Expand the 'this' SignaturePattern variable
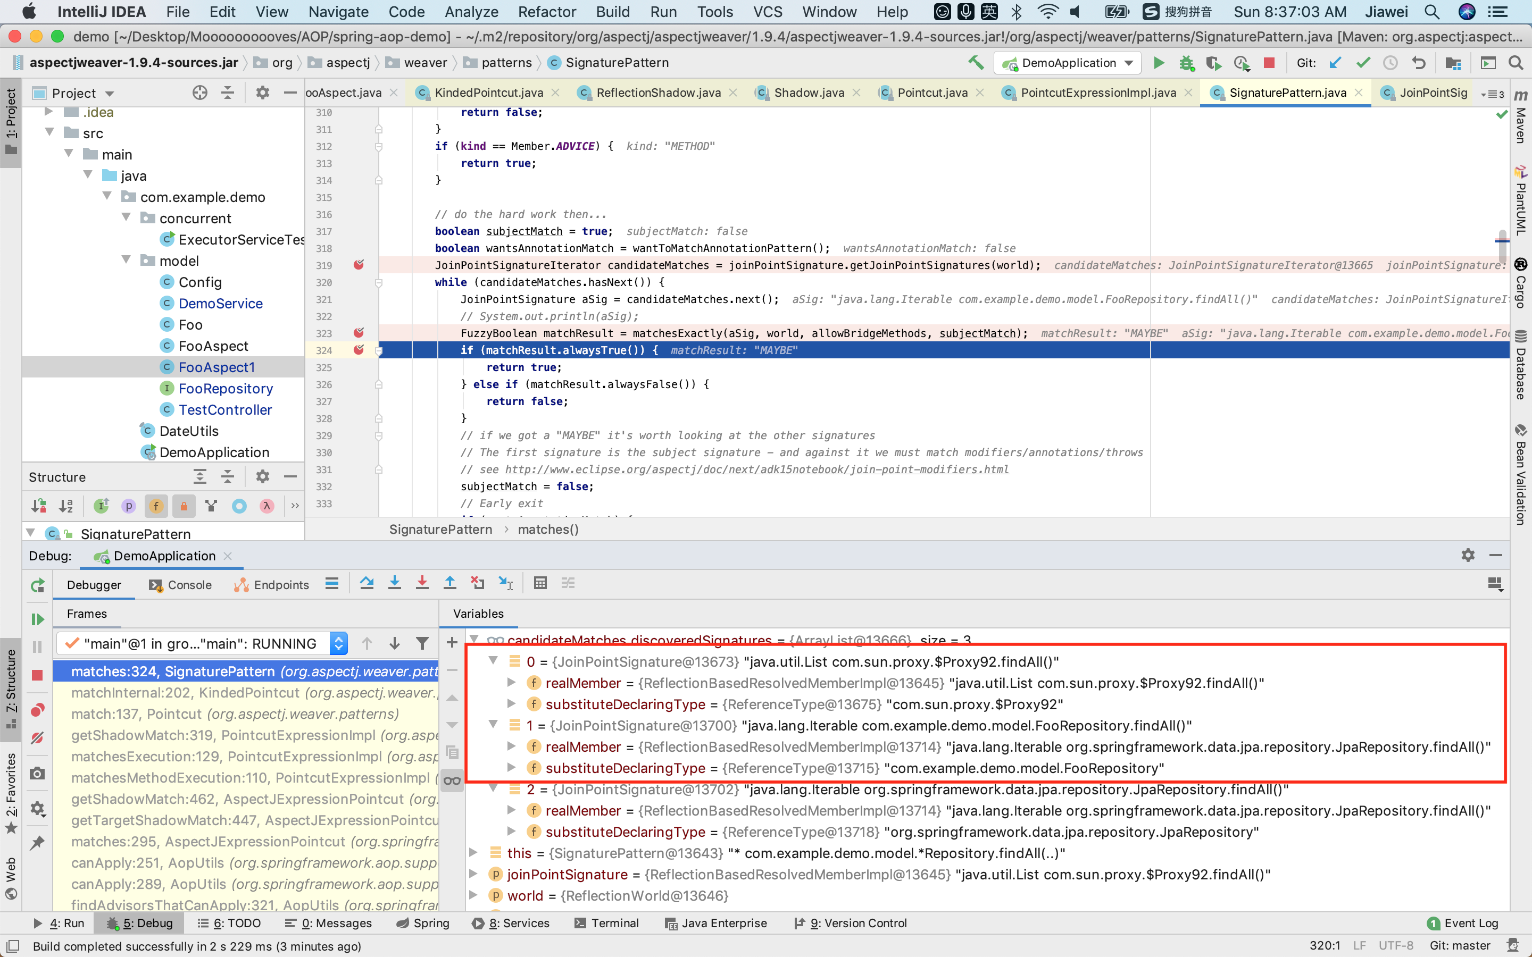Image resolution: width=1532 pixels, height=957 pixels. (473, 853)
